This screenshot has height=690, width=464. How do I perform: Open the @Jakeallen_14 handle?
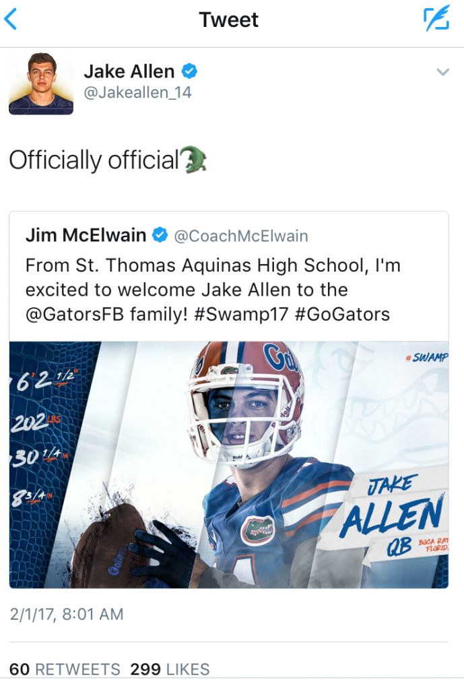(137, 93)
